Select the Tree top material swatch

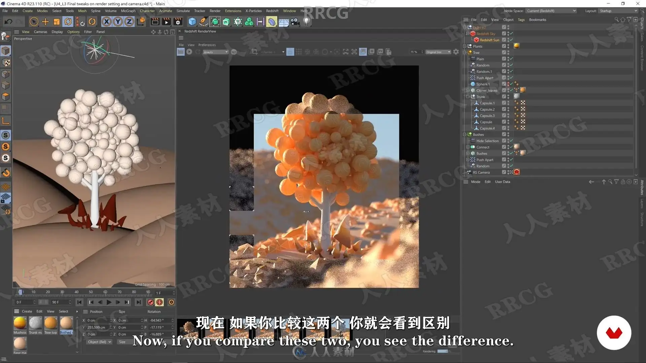point(51,323)
